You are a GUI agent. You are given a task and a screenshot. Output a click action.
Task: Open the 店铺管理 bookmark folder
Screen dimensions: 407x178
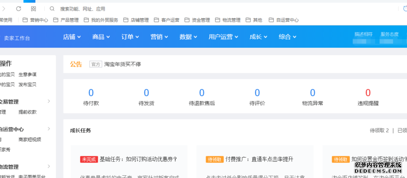pyautogui.click(x=136, y=20)
